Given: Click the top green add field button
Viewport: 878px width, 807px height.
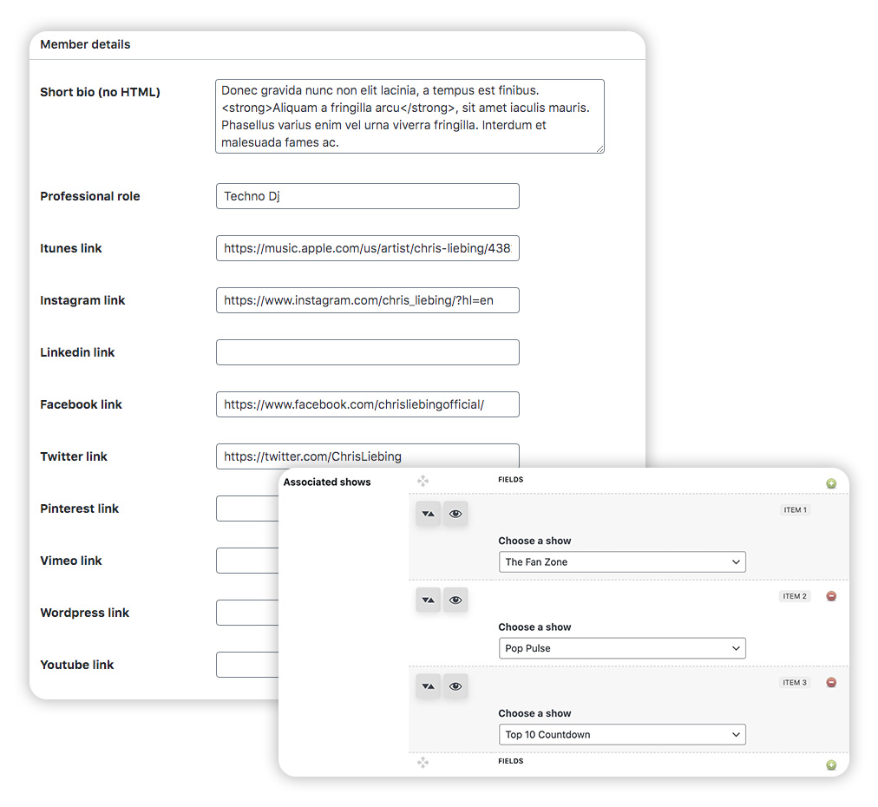Looking at the screenshot, I should (830, 483).
